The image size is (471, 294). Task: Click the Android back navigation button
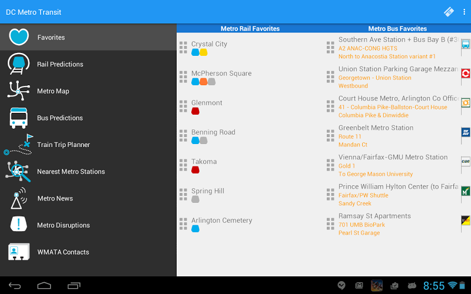[x=15, y=286]
